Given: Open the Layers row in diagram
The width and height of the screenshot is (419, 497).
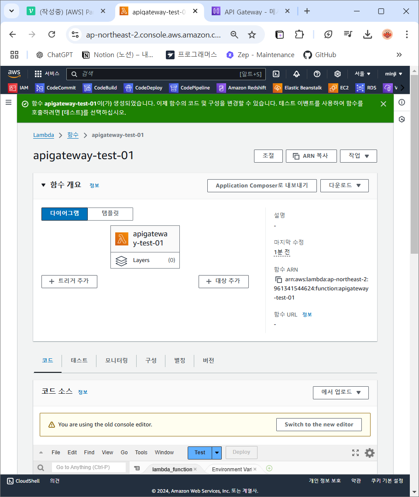Looking at the screenshot, I should pyautogui.click(x=145, y=260).
